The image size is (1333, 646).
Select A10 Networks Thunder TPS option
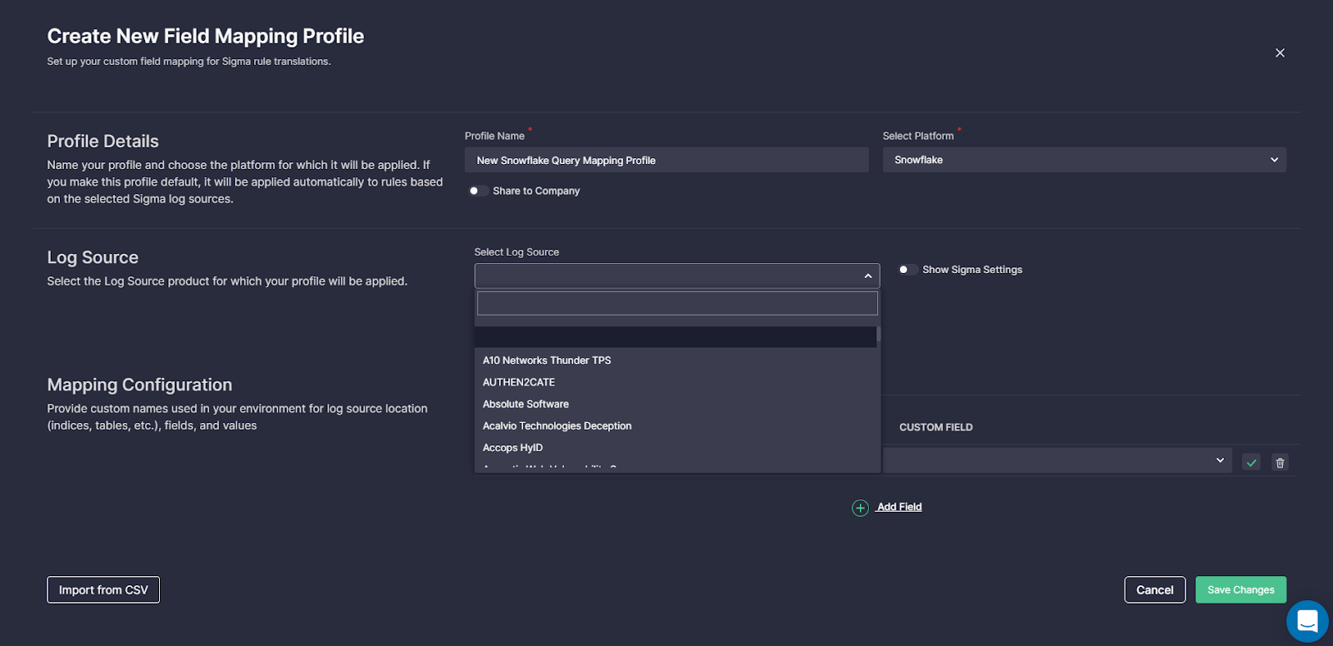(547, 360)
